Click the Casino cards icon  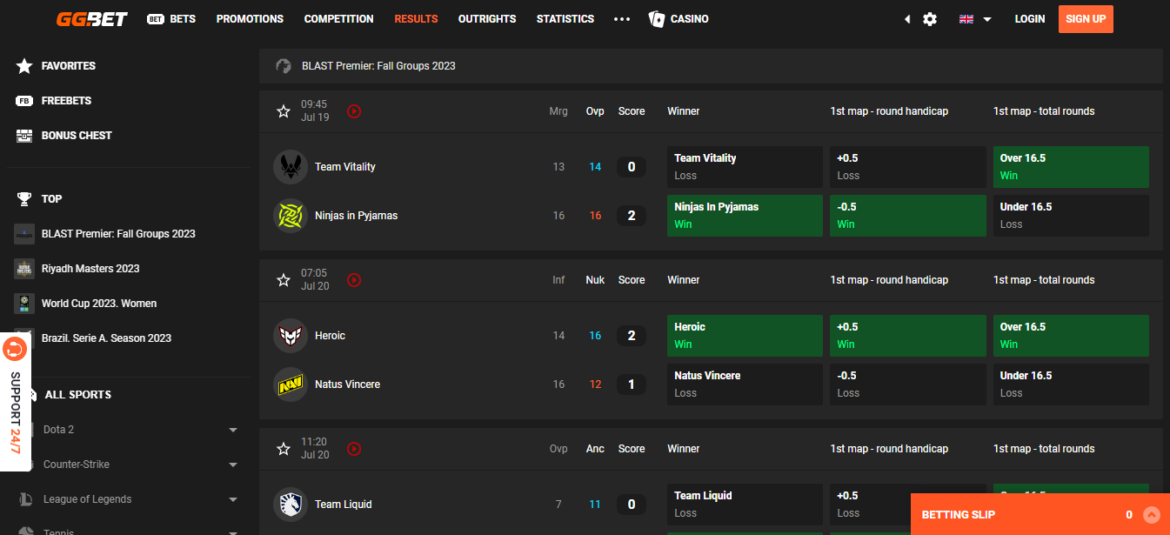657,19
